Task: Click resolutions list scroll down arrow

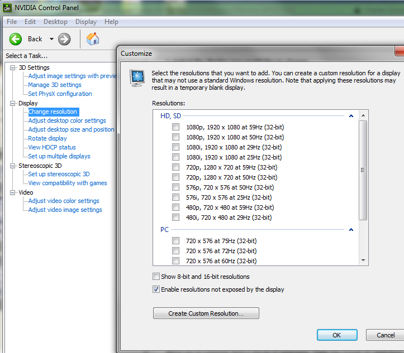Action: click(363, 260)
